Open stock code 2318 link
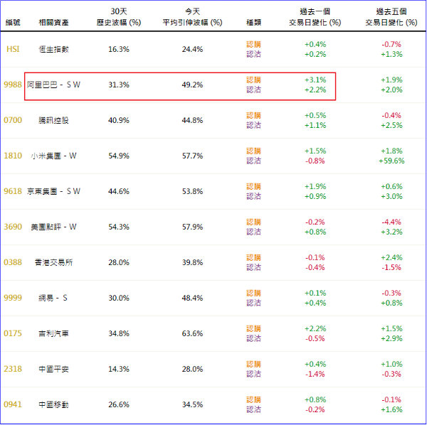The image size is (427, 425). 13,369
